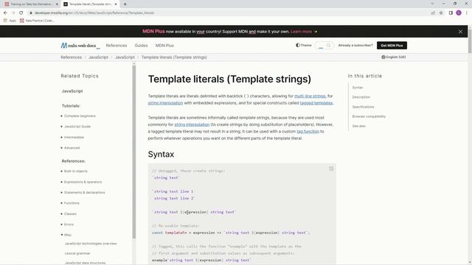Image resolution: width=472 pixels, height=265 pixels.
Task: Expand the Intermediate tutorials section
Action: pos(74,138)
